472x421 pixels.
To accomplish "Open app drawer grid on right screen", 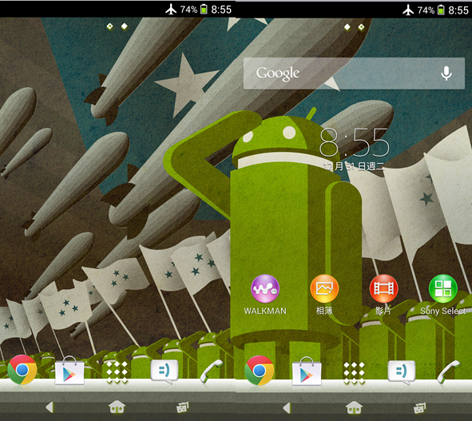I will (x=354, y=373).
